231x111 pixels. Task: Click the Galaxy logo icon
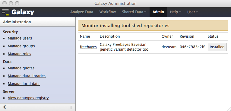[x=5, y=12]
